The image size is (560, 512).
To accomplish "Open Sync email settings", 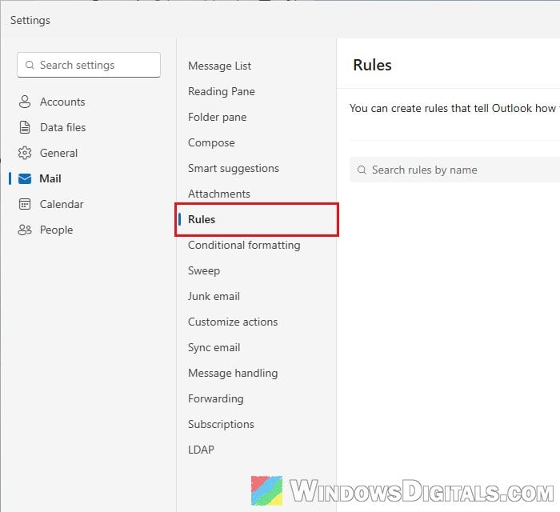I will pyautogui.click(x=214, y=348).
